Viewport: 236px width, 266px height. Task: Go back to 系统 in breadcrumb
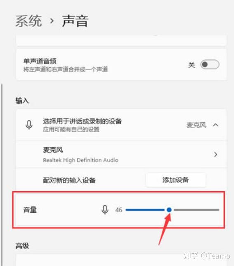pos(28,21)
